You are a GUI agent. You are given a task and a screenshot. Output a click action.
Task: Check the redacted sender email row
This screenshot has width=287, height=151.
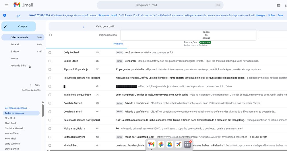[50, 86]
